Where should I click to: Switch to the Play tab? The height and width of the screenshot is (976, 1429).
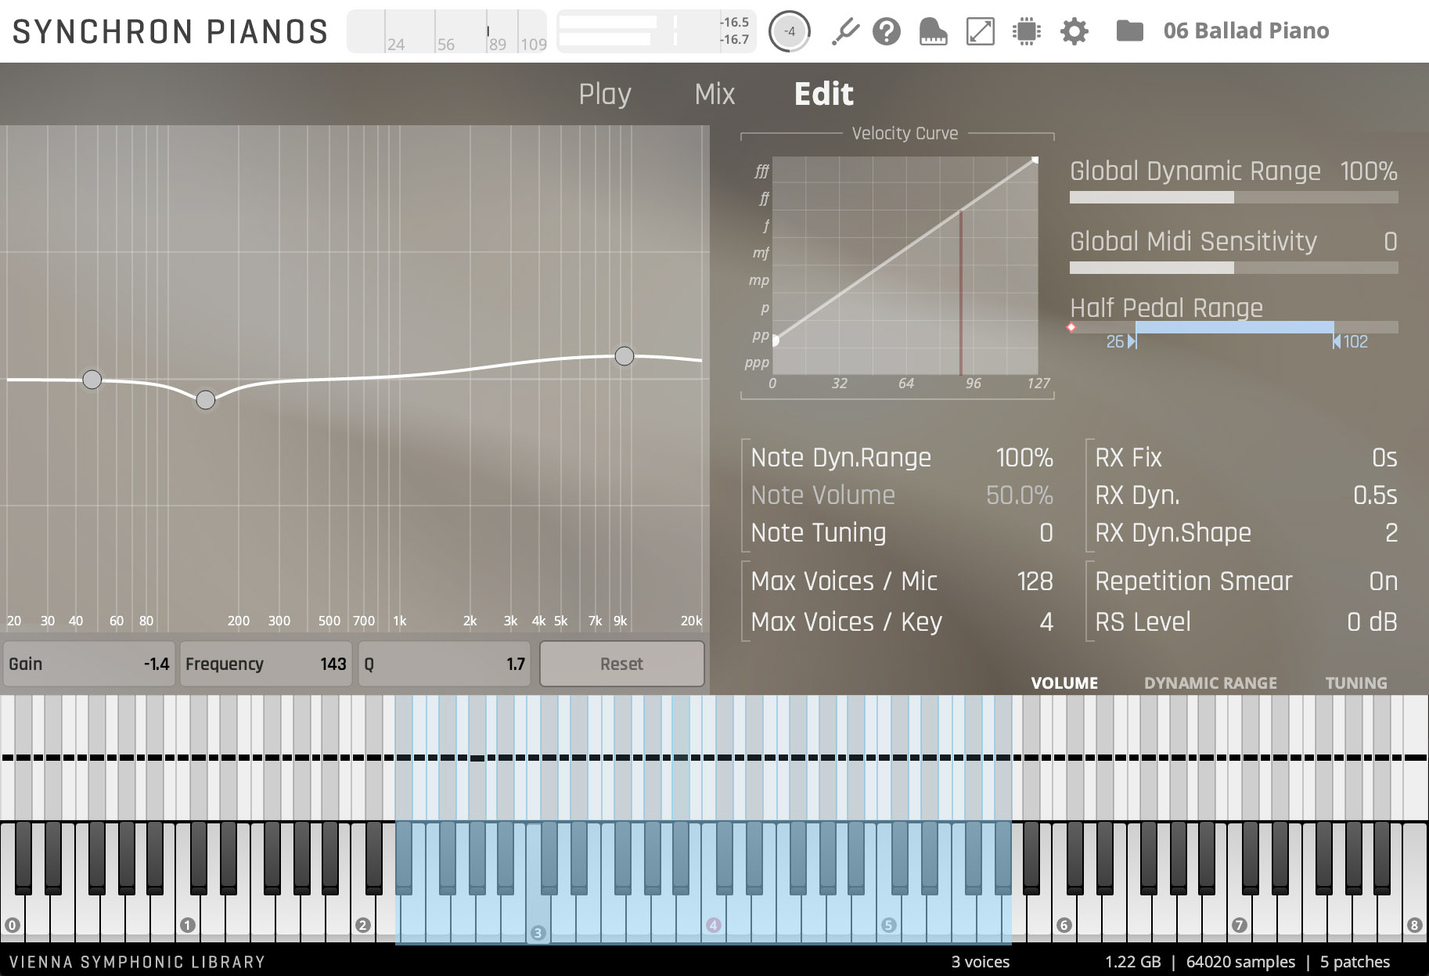point(604,94)
